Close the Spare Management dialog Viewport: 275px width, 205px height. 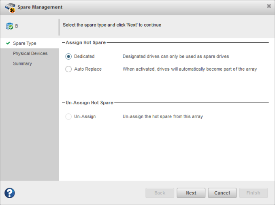pos(269,6)
